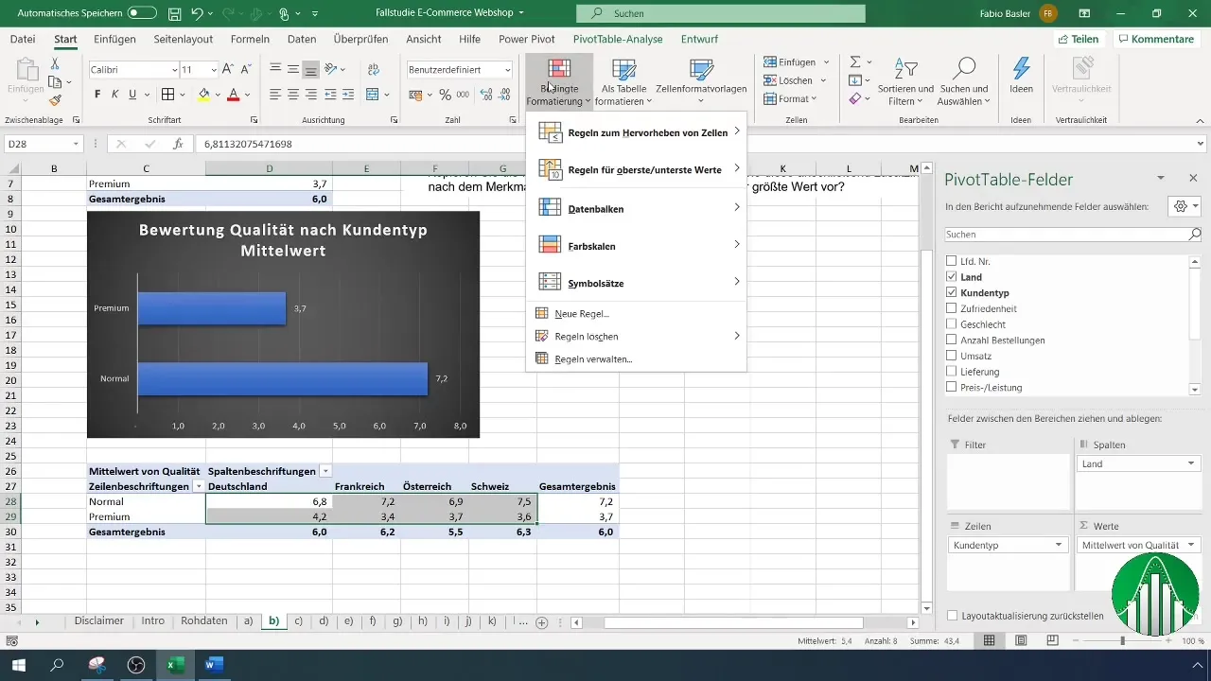Open taskbar search magnifier

pyautogui.click(x=57, y=665)
